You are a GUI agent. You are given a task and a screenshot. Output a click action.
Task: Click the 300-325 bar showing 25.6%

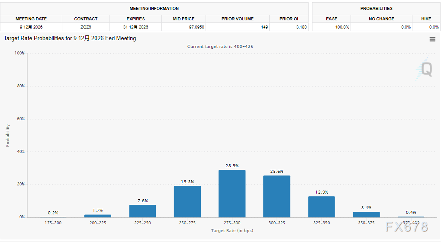pyautogui.click(x=277, y=196)
